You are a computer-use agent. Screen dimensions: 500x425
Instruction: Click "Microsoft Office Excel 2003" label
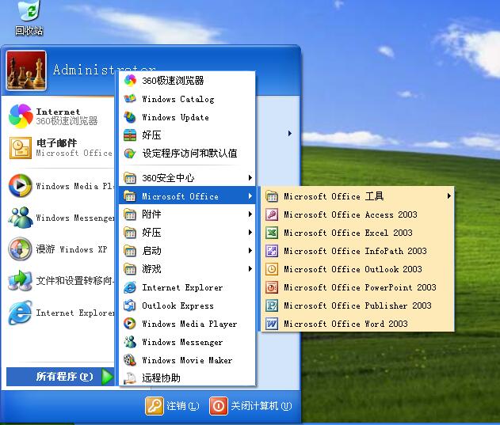click(348, 233)
